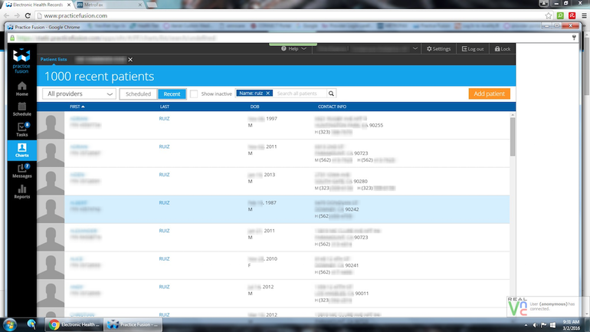The width and height of the screenshot is (590, 332).
Task: Remove the Name: ruiz filter
Action: coord(268,93)
